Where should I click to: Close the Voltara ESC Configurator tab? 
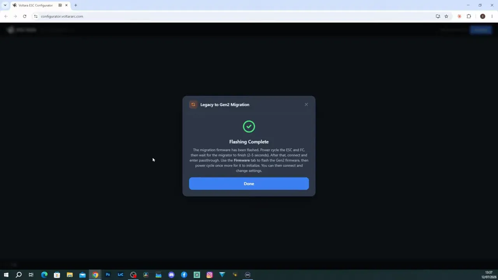pos(66,5)
